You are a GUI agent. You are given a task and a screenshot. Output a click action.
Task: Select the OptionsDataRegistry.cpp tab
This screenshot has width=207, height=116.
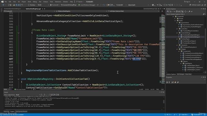click(33, 9)
